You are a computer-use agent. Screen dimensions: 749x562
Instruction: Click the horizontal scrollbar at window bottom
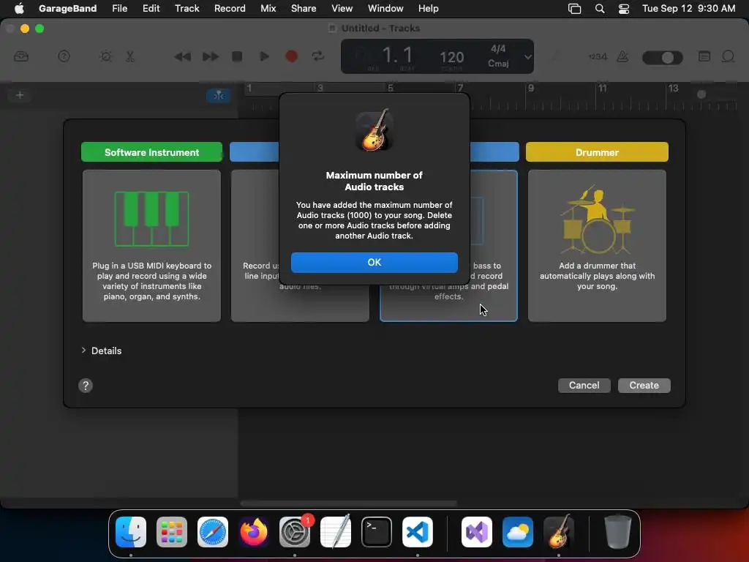(x=349, y=503)
